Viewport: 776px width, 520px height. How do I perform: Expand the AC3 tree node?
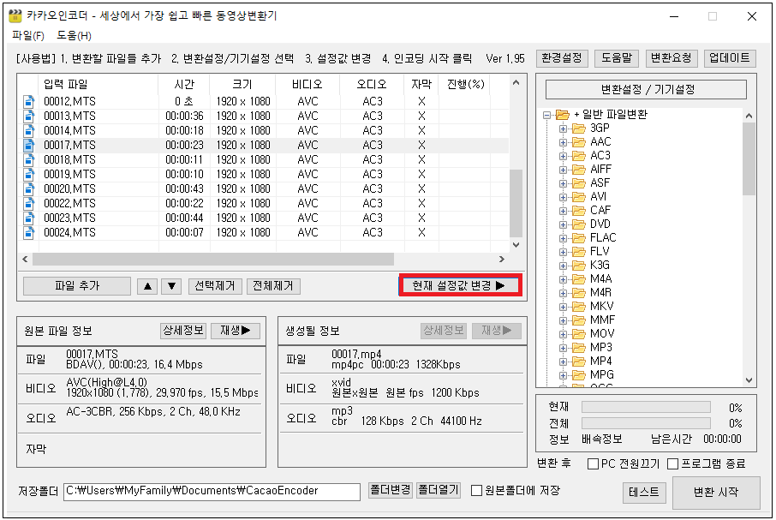[563, 157]
